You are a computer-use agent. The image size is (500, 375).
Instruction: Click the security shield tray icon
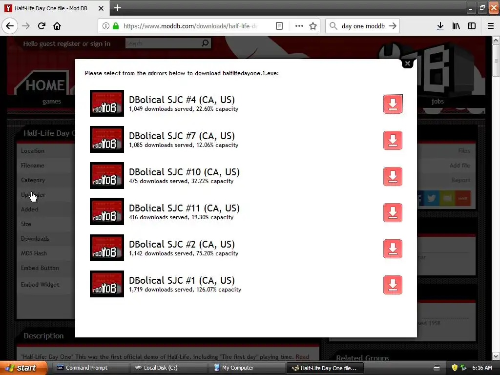click(455, 368)
